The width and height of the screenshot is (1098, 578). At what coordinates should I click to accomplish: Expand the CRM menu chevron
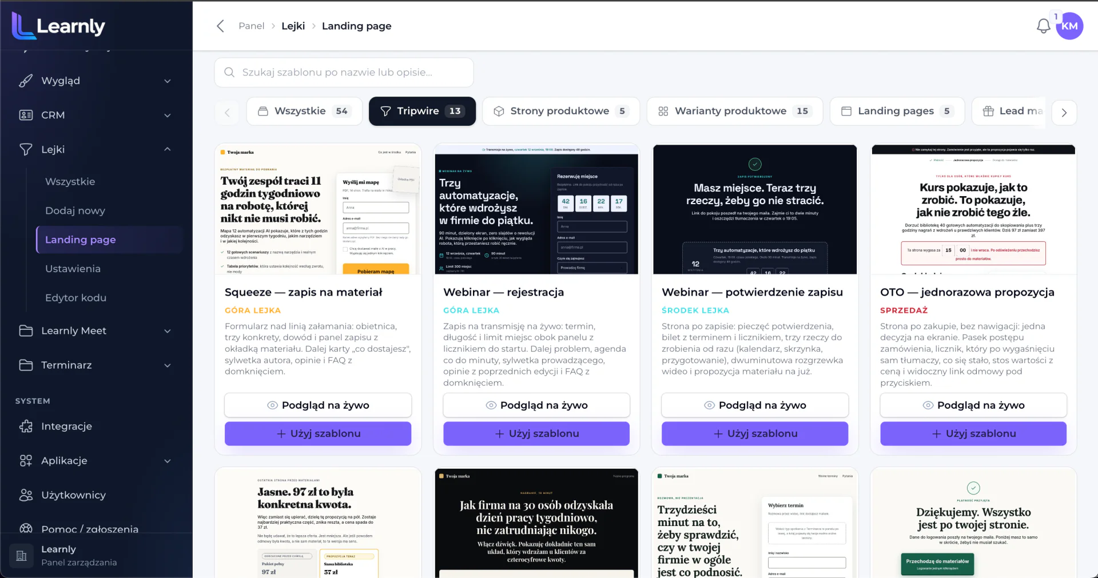(x=168, y=115)
